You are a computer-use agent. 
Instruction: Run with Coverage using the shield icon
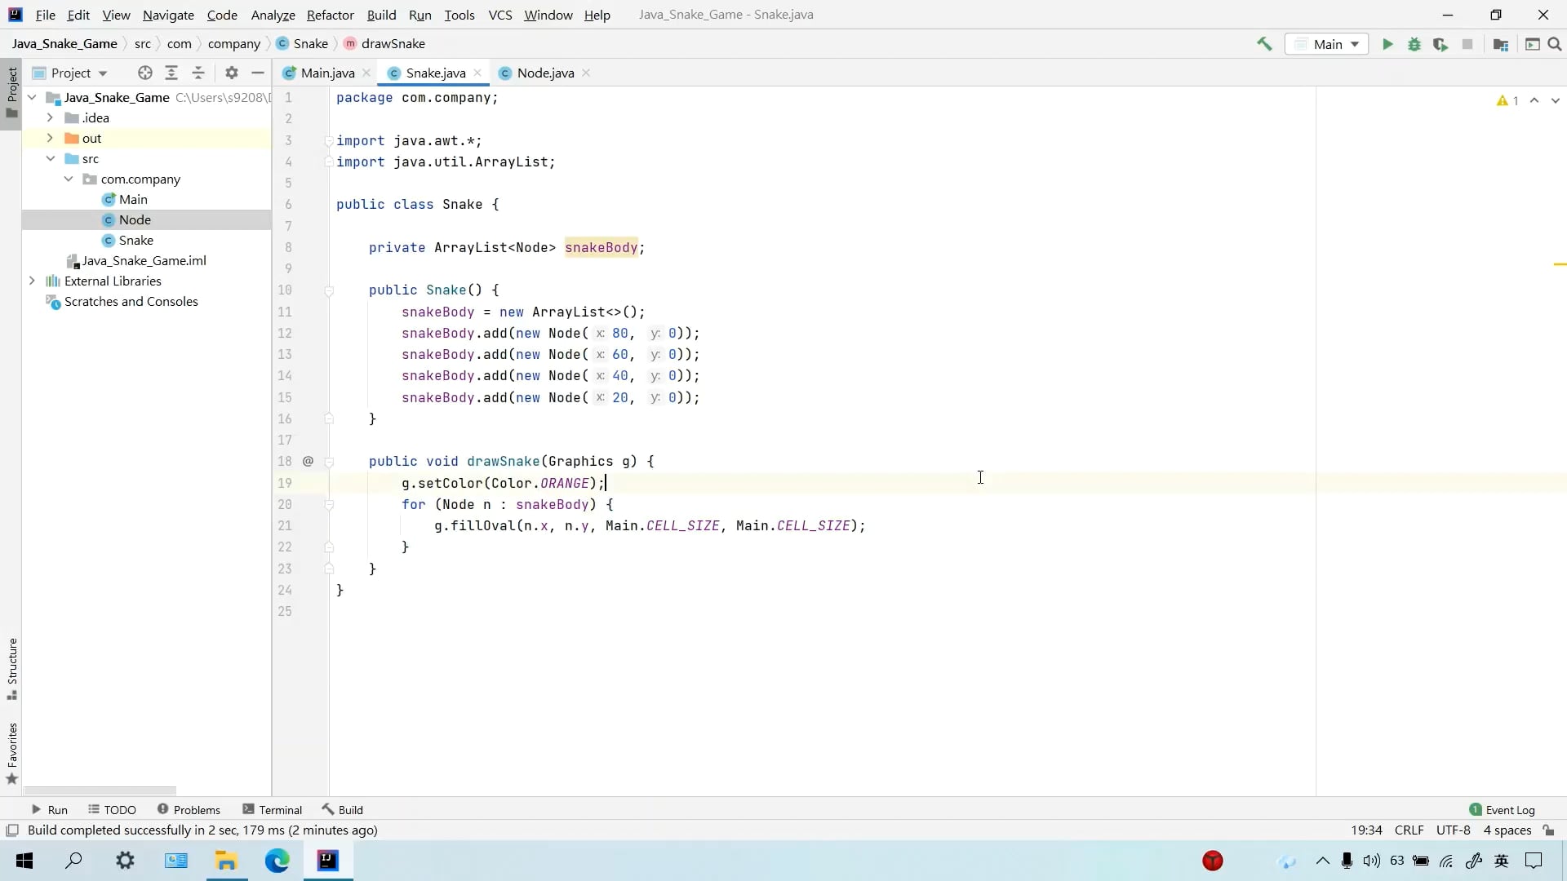(x=1440, y=44)
